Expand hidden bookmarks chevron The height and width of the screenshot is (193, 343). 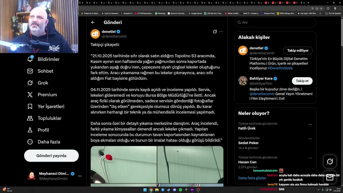[320, 13]
